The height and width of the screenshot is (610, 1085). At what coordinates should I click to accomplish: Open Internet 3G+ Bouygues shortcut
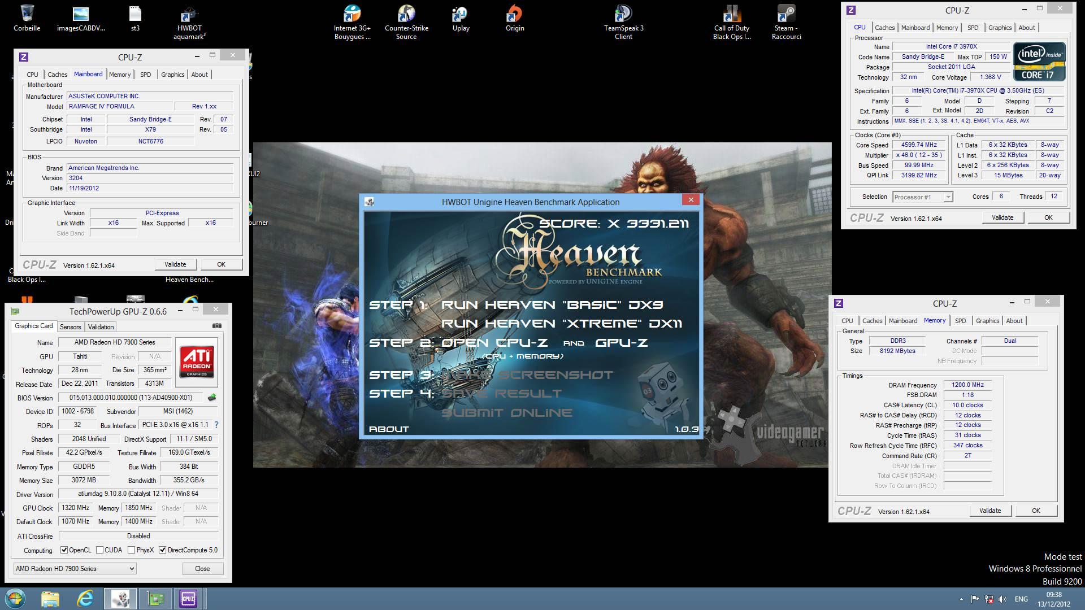coord(352,23)
